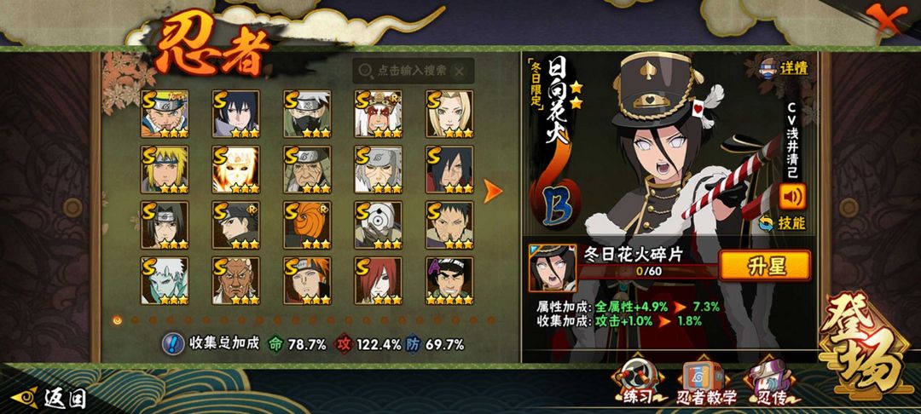This screenshot has height=414, width=921.
Task: Tap the 技能 skills swap icon
Action: pos(782,223)
